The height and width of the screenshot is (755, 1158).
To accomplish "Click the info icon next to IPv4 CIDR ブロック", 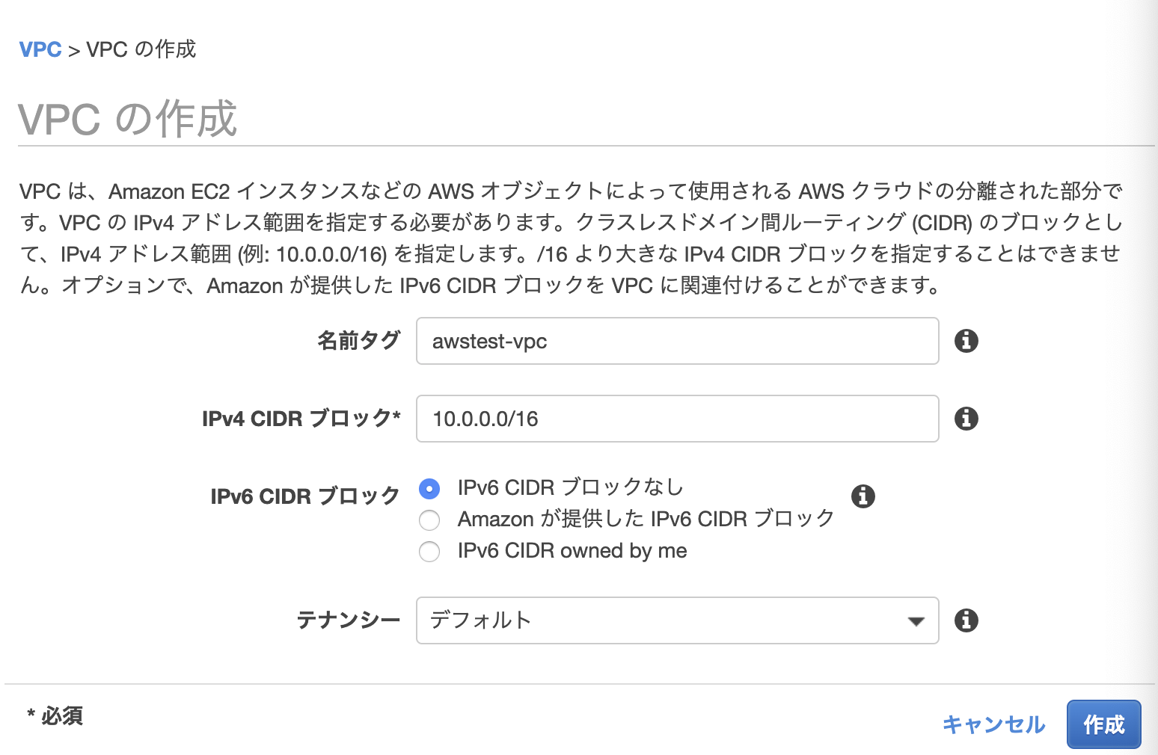I will [x=966, y=419].
